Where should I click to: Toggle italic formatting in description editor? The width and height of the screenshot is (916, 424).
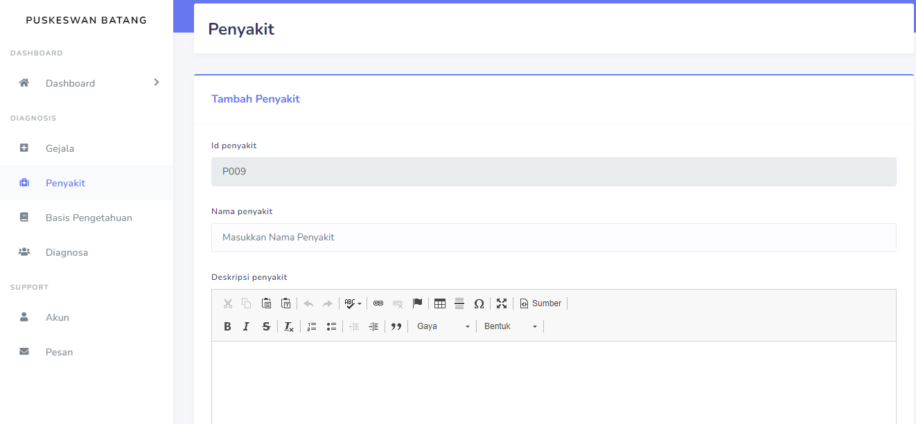(246, 326)
